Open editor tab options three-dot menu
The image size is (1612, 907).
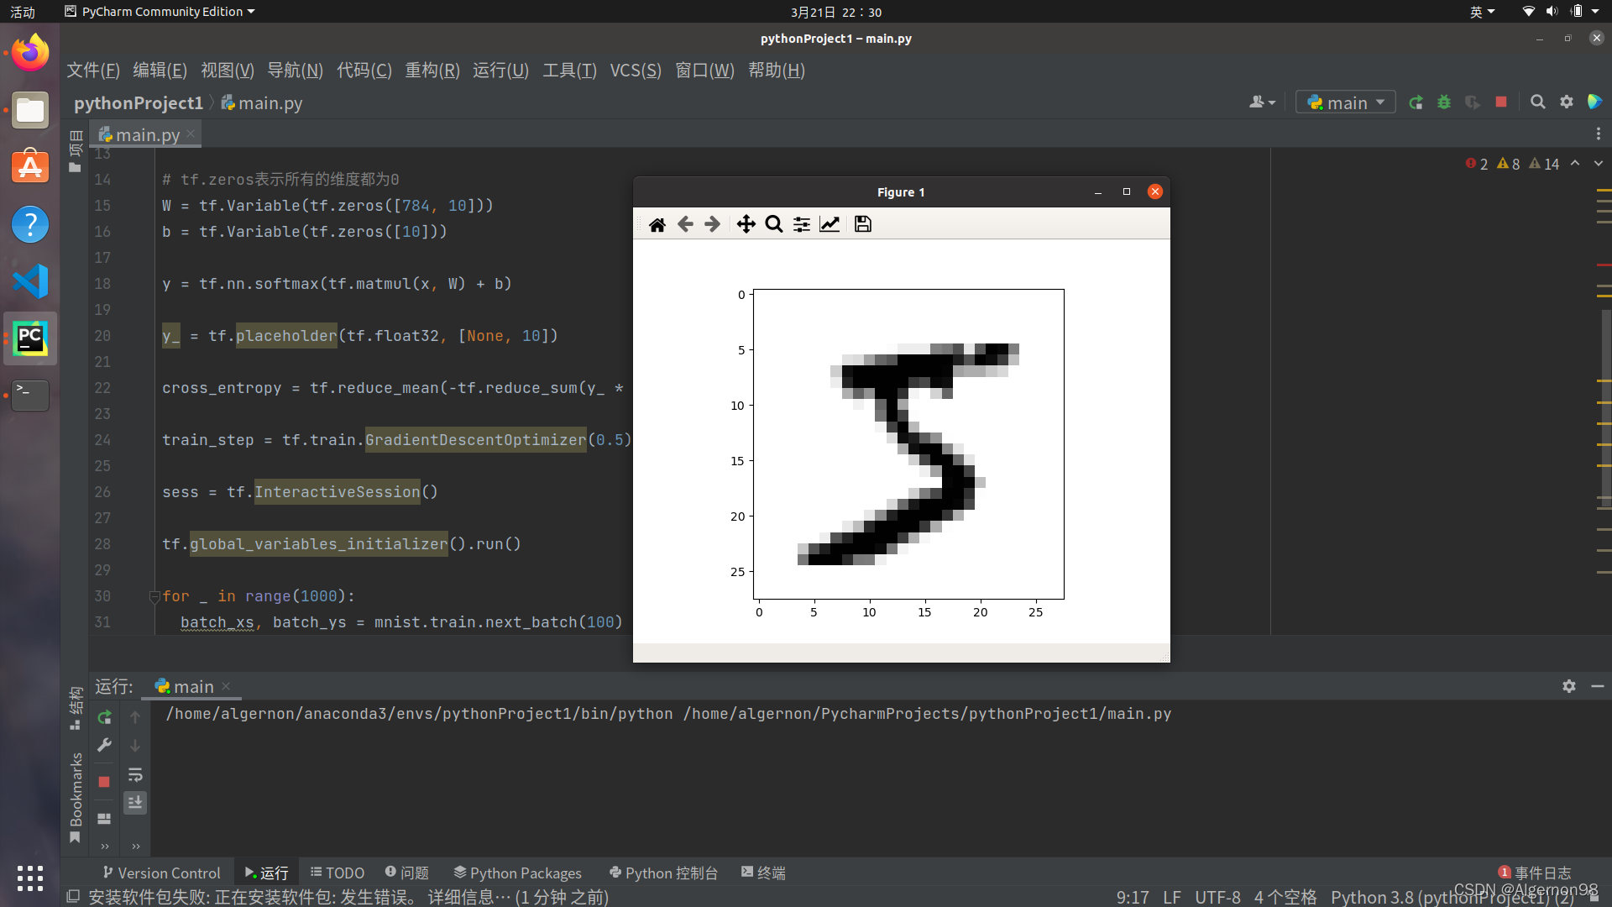pyautogui.click(x=1599, y=134)
